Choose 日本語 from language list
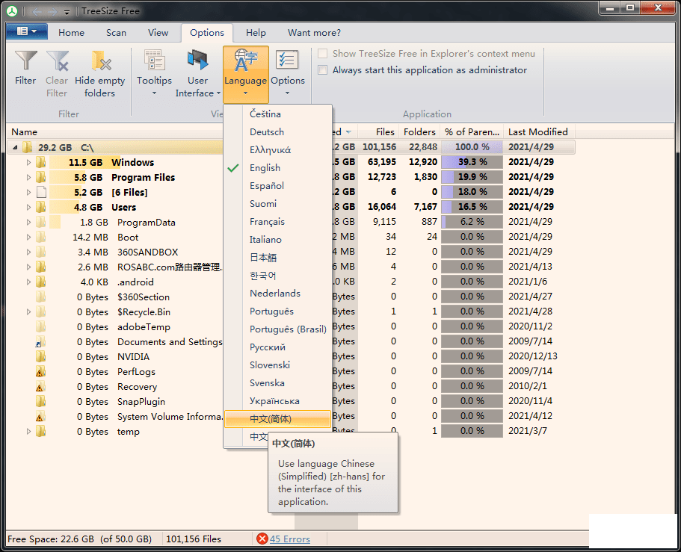The width and height of the screenshot is (681, 552). [277, 258]
